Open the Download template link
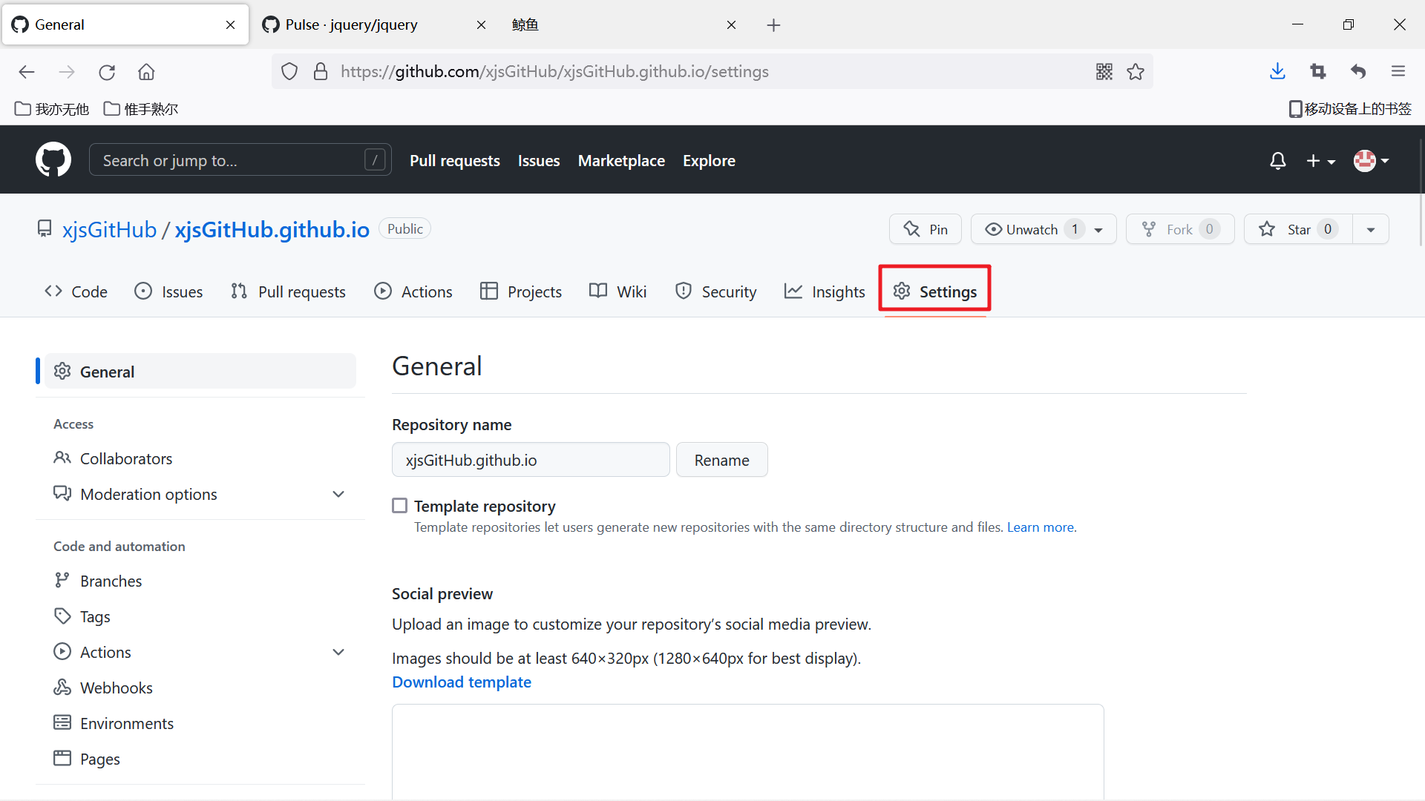Screen dimensions: 1425x801 click(x=462, y=682)
